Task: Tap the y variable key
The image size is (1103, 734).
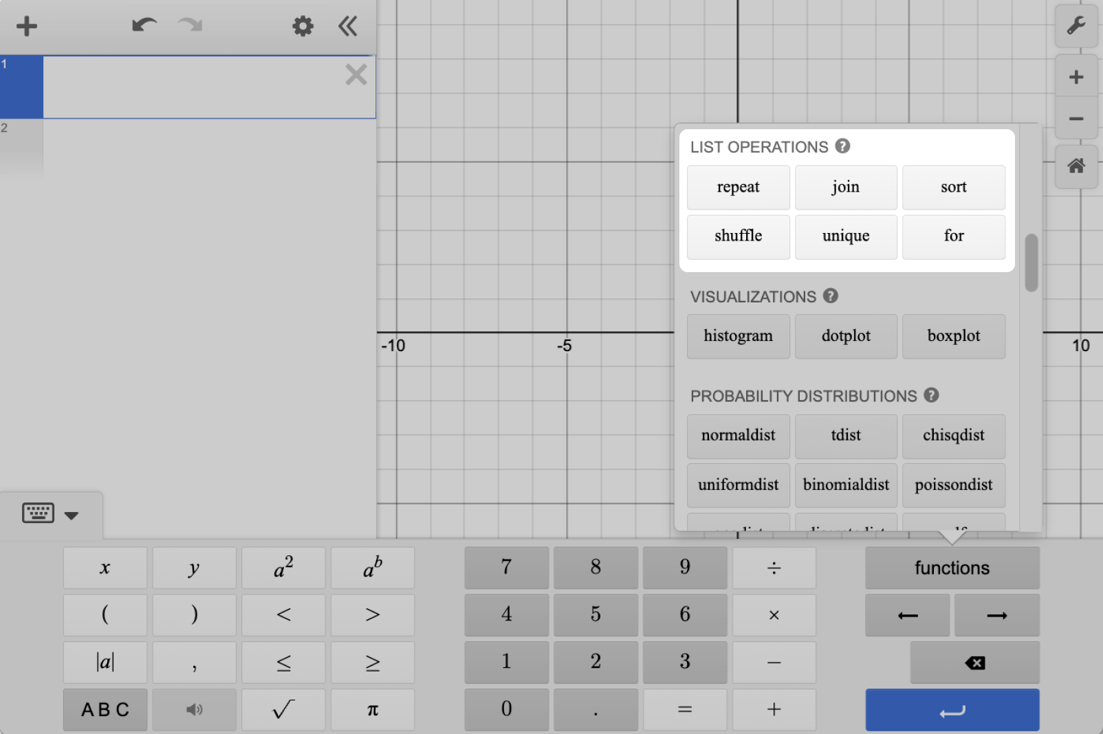Action: (194, 568)
